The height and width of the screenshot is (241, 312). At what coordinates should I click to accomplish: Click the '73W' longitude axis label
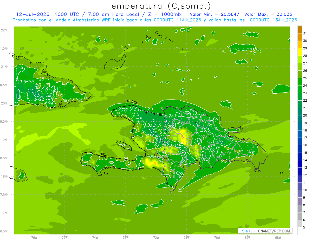pyautogui.click(x=126, y=238)
